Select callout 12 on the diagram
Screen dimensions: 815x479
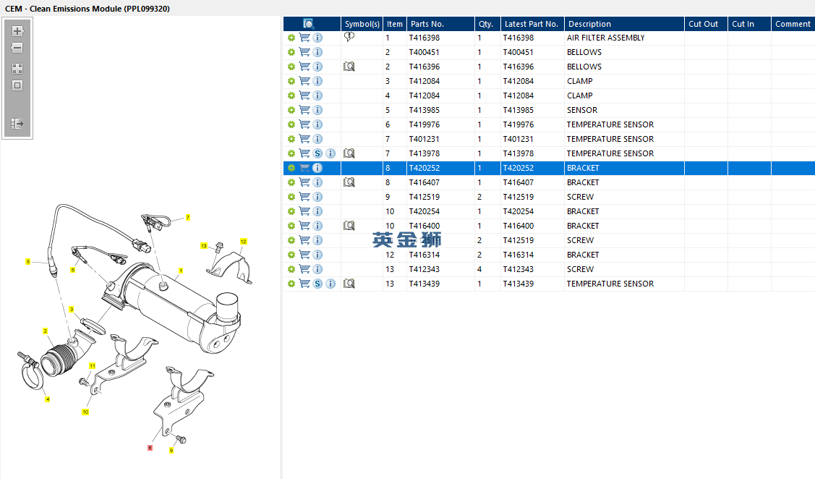coord(243,242)
